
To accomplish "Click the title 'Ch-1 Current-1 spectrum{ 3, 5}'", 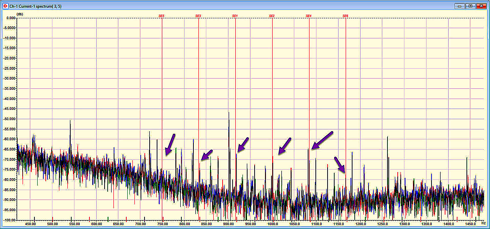I will point(35,6).
